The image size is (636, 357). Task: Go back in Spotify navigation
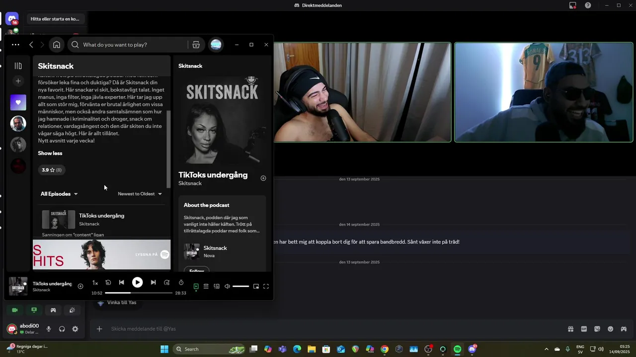click(31, 45)
